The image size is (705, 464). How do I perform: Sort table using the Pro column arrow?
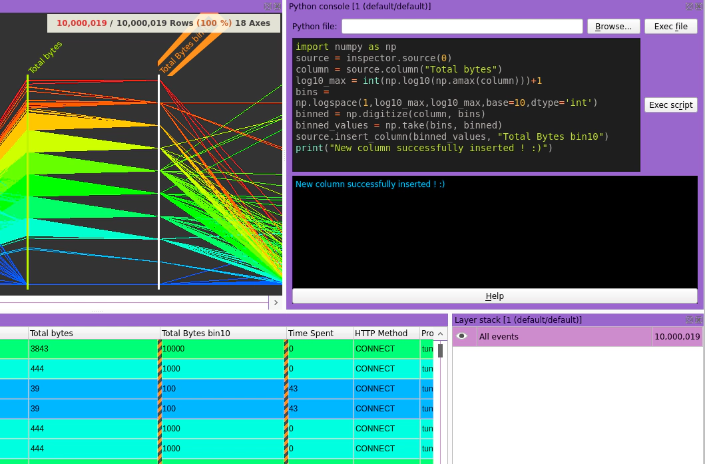439,334
